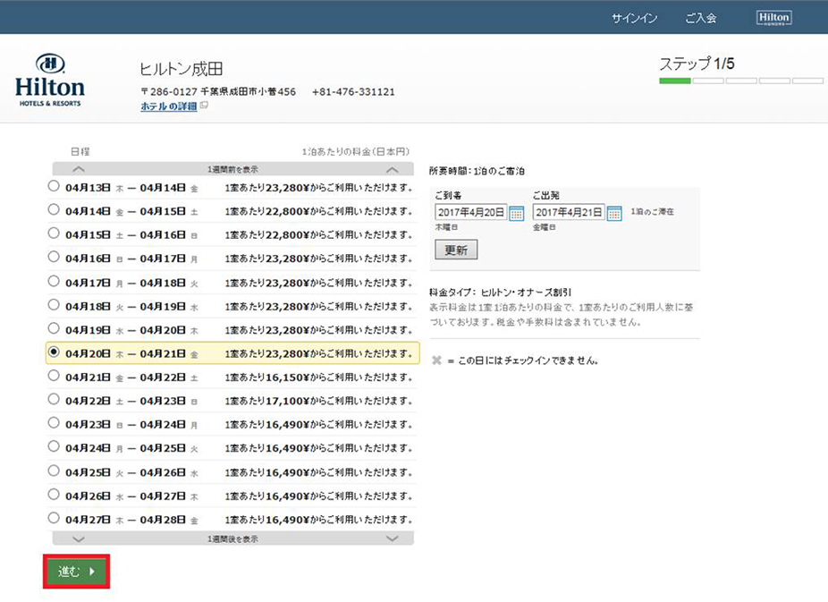The image size is (828, 602).
Task: Open the arrival date calendar icon
Action: point(517,213)
